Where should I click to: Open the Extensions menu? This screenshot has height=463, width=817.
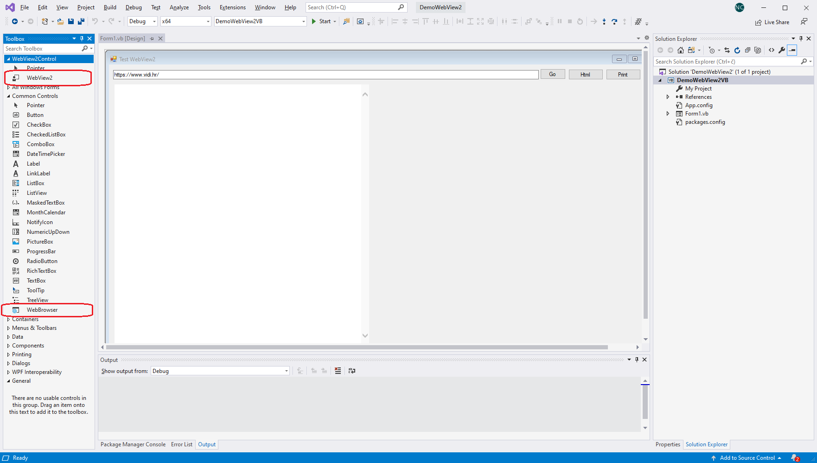pyautogui.click(x=232, y=7)
